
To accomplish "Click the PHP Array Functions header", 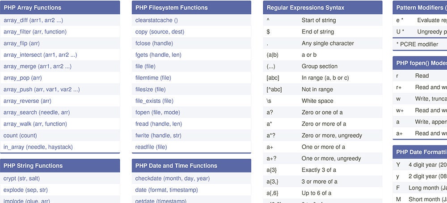I will coord(60,8).
